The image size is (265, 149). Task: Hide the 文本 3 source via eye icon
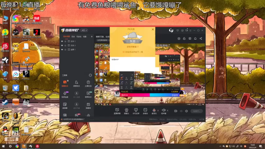[62, 45]
